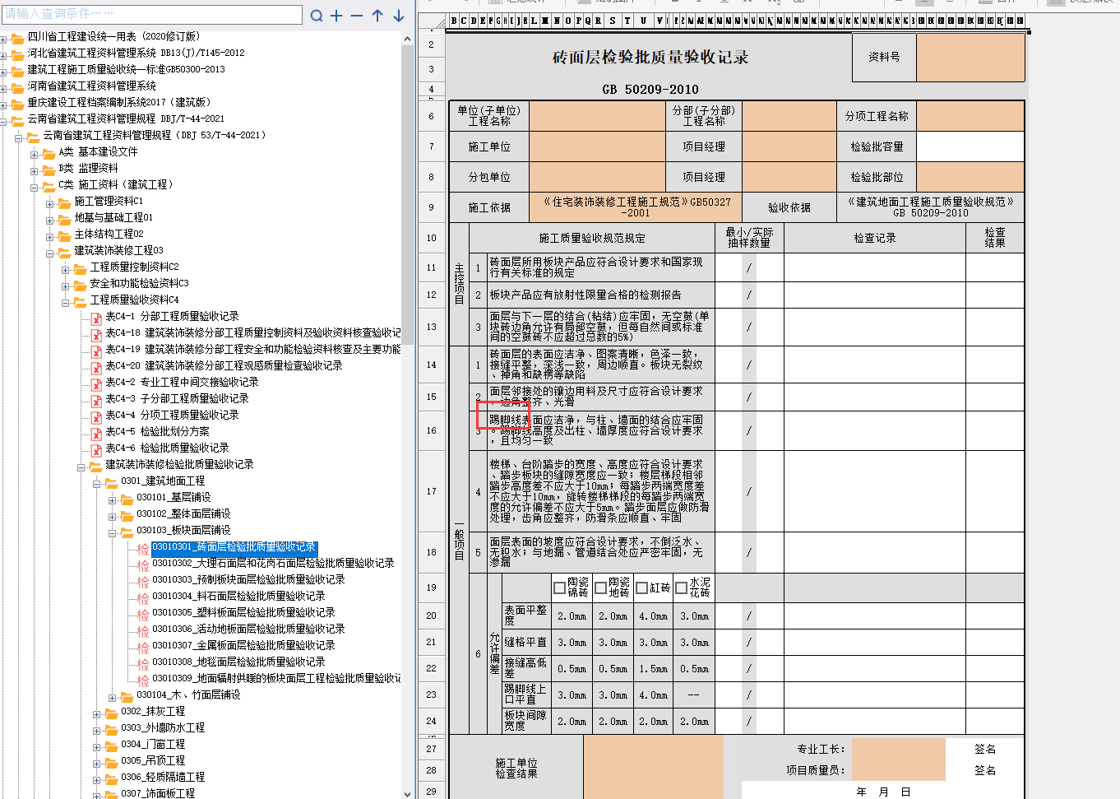
Task: Expand the 030104_木、竹面层铺设 folder
Action: pyautogui.click(x=113, y=697)
